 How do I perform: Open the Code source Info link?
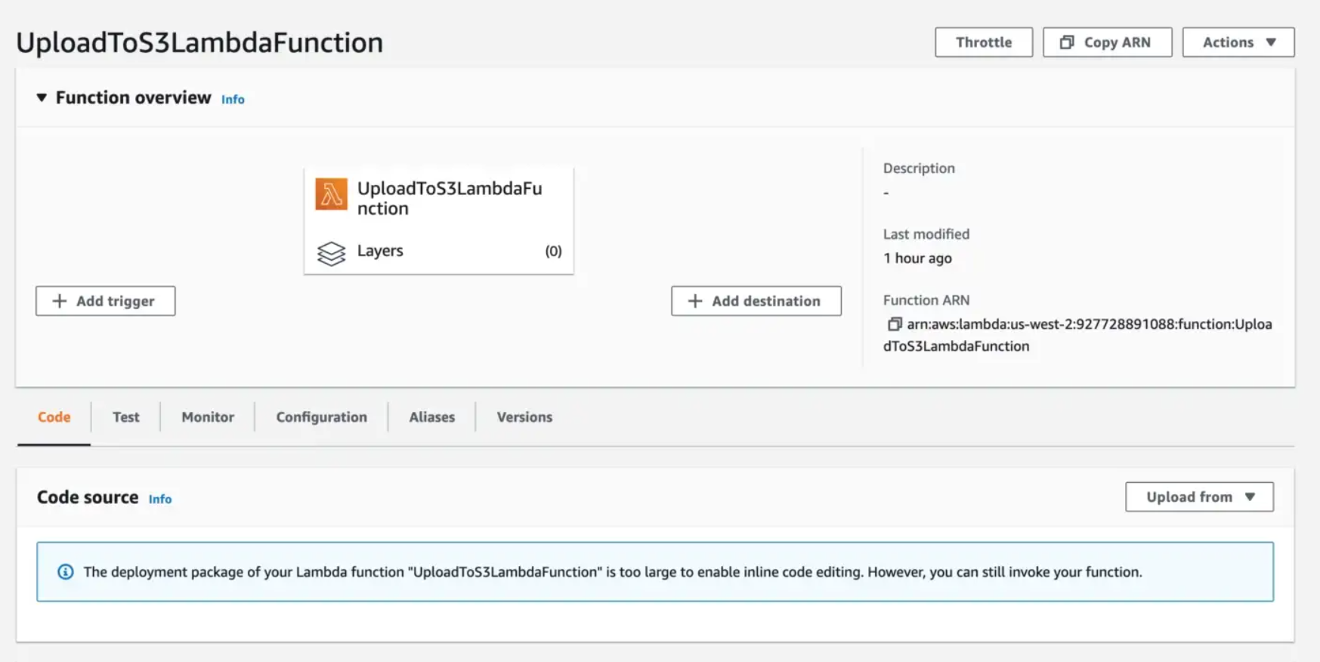tap(160, 499)
